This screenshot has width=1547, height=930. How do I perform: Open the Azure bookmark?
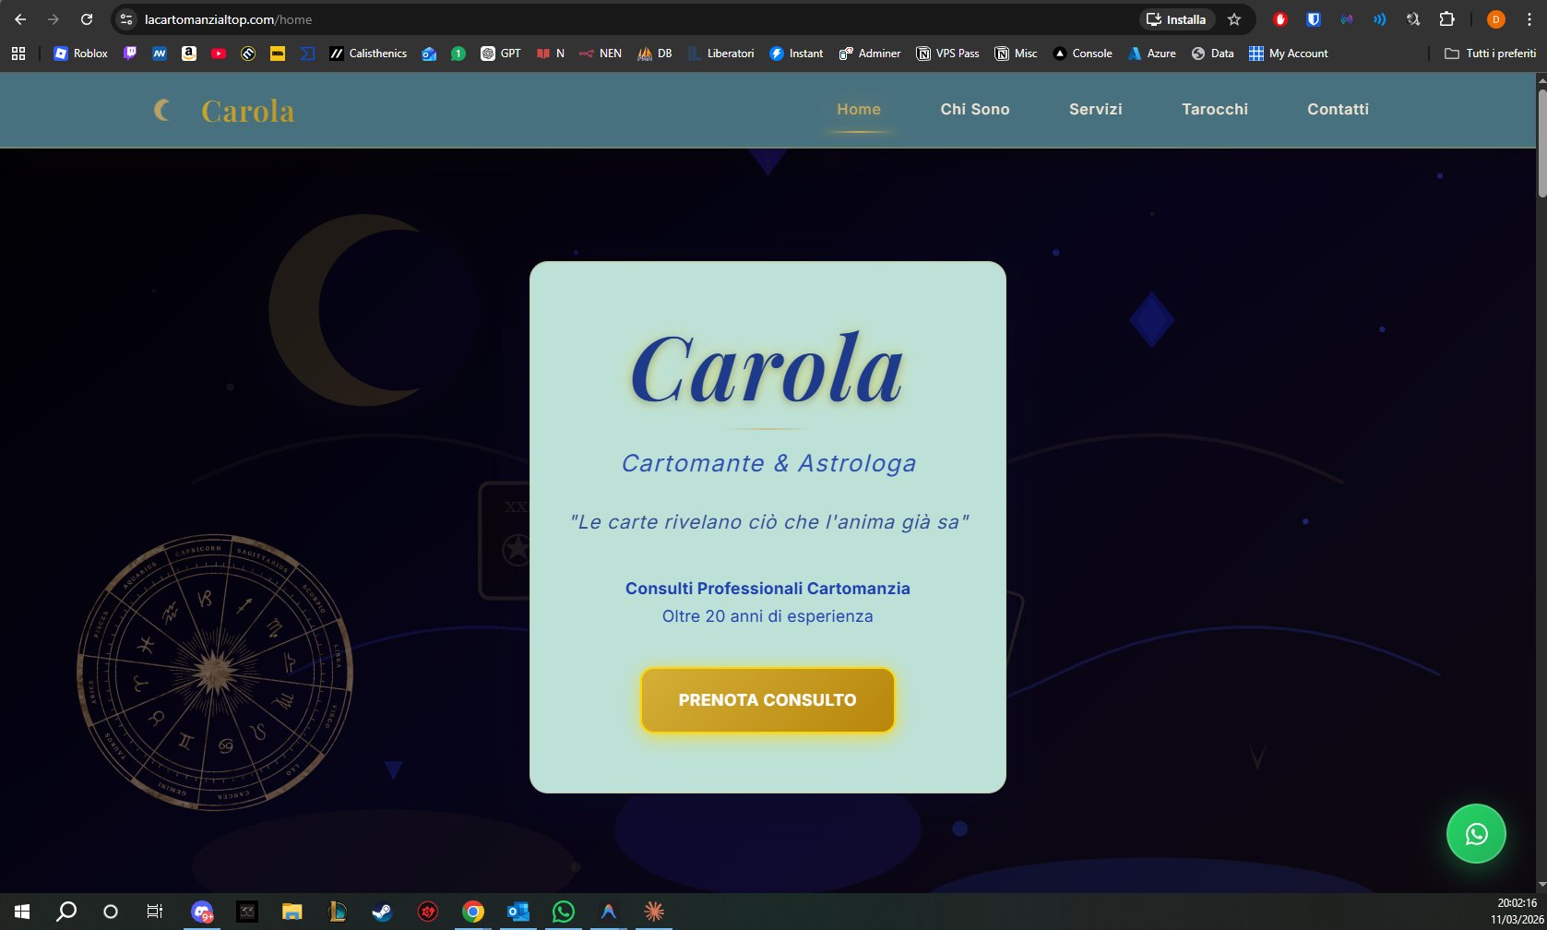coord(1150,53)
